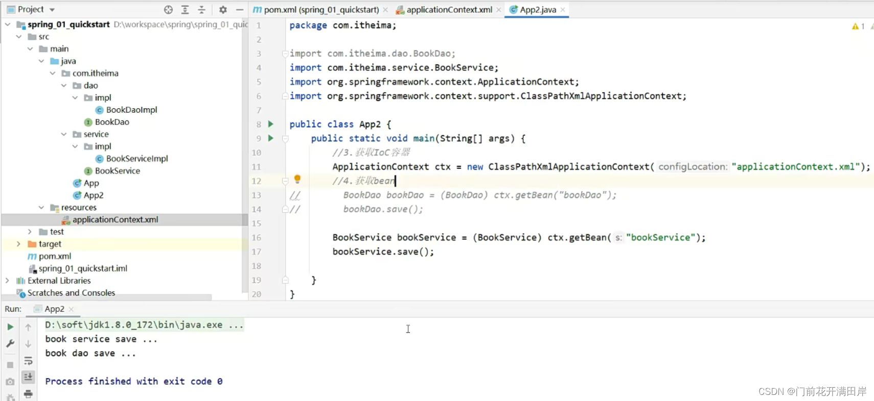Screen dimensions: 874x401
Task: Toggle fold marker at line 14 comment
Action: click(x=285, y=209)
